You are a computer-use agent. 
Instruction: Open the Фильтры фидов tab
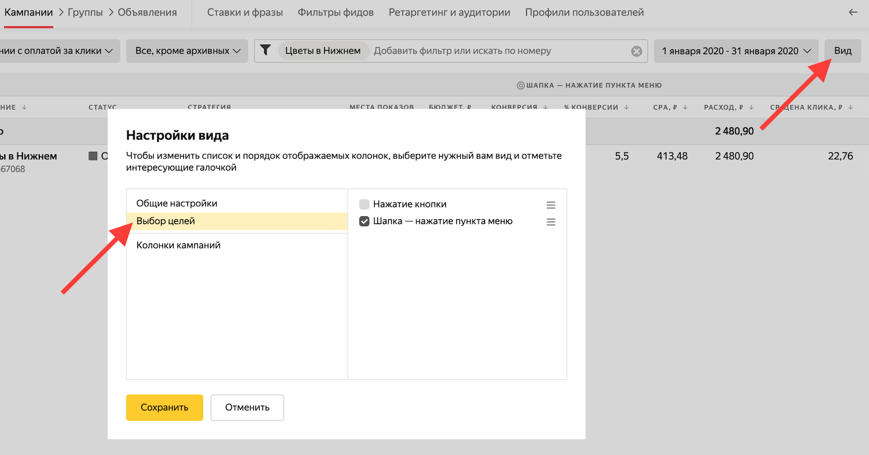point(336,12)
